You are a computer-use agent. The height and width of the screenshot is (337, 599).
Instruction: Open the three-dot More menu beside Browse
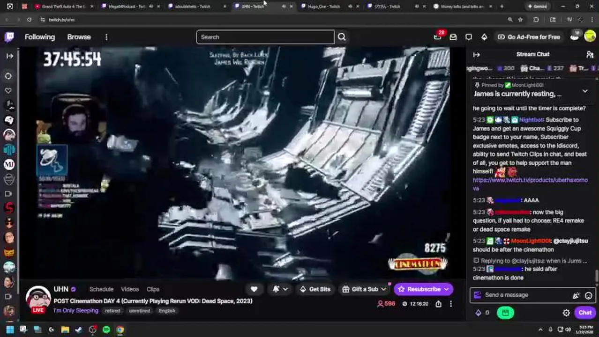coord(106,37)
